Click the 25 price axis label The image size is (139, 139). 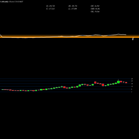click(132, 79)
